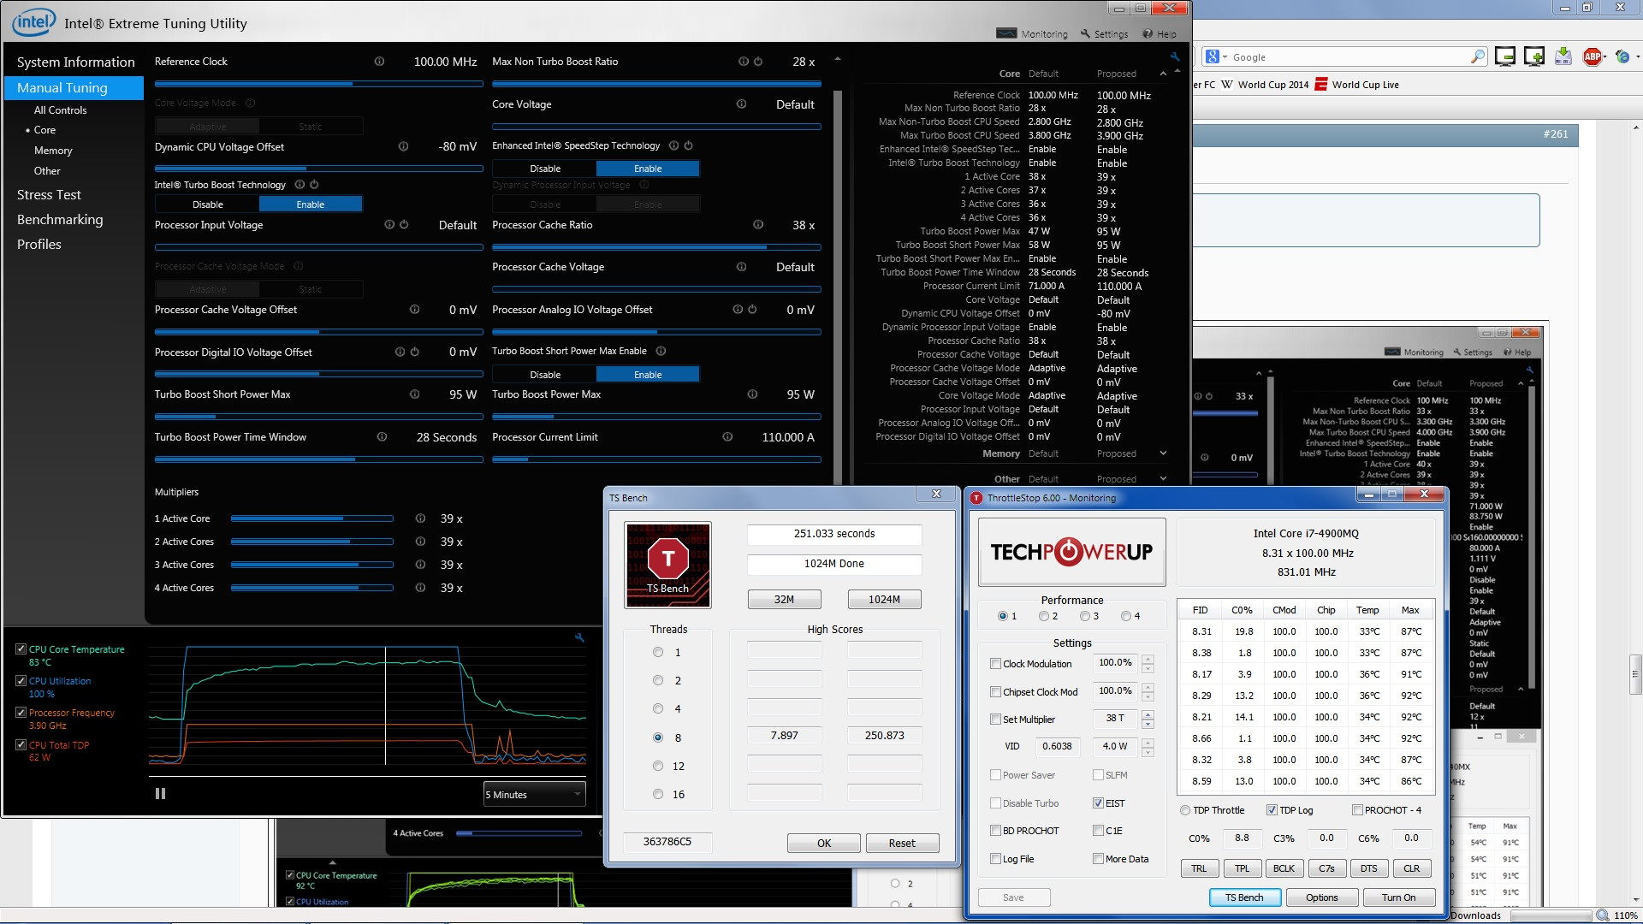Screen dimensions: 1643x924
Task: Click the power icon beside Enhanced Intel SpeedStep Technology
Action: click(x=688, y=145)
